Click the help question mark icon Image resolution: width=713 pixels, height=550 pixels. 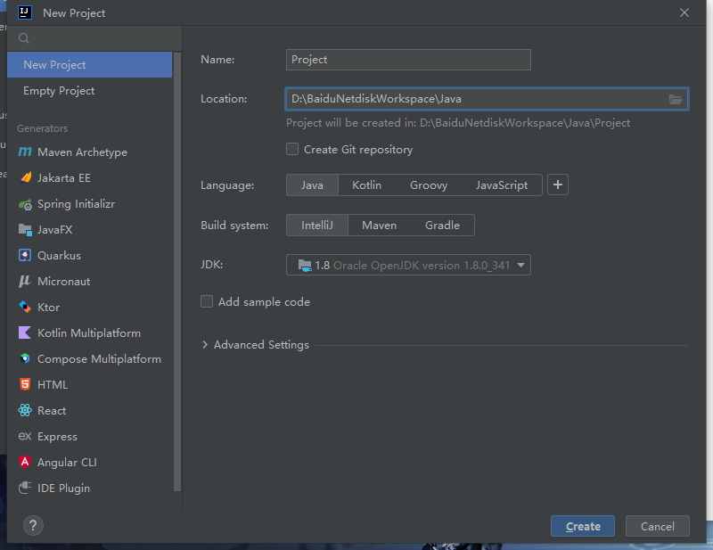32,526
